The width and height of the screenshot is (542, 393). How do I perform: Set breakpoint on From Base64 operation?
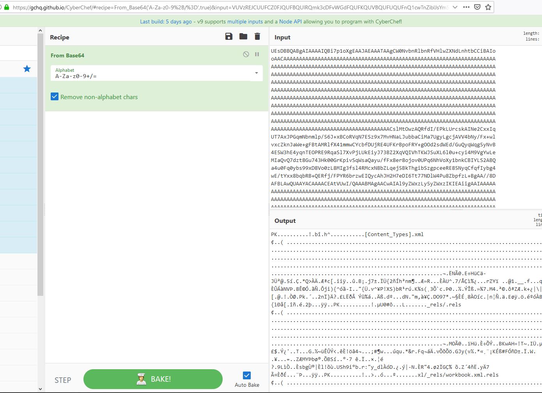click(257, 54)
